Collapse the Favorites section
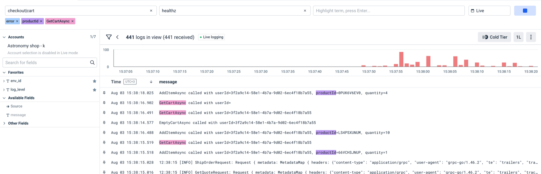The width and height of the screenshot is (541, 174). tap(4, 72)
